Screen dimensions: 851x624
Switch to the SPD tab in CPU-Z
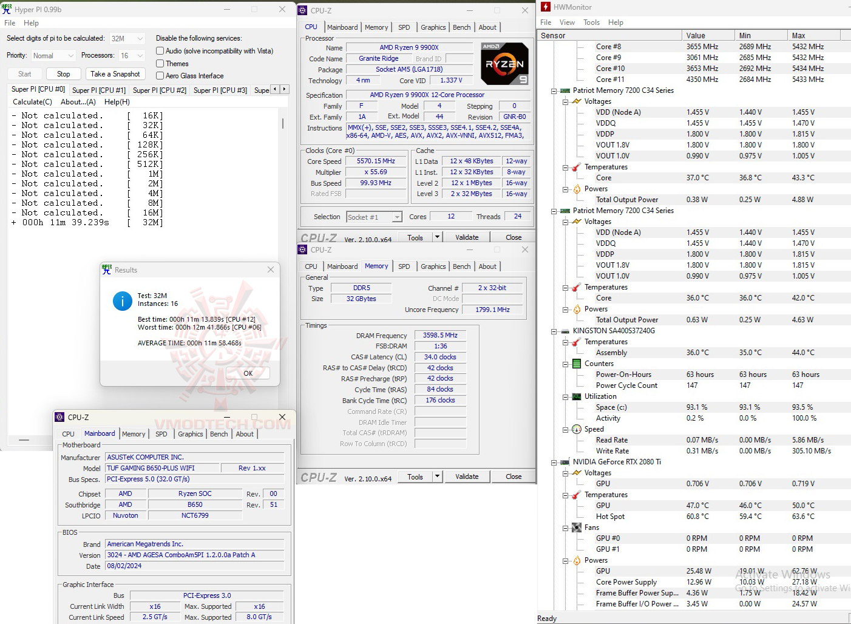click(x=404, y=27)
